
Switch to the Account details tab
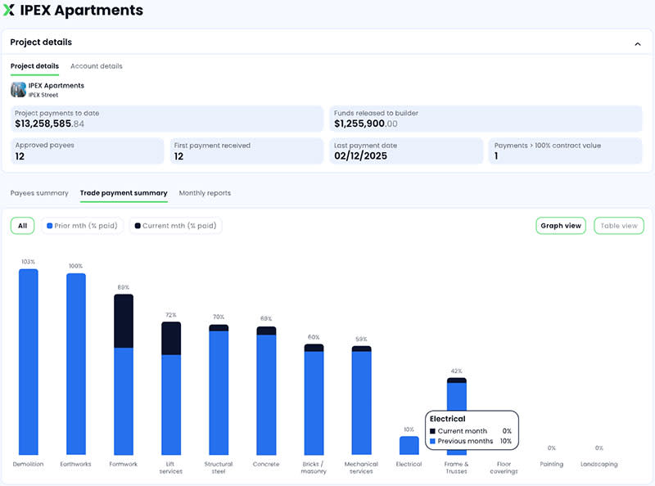[x=97, y=66]
